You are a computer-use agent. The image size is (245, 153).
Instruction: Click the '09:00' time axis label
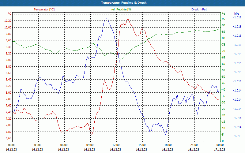pos(89,145)
